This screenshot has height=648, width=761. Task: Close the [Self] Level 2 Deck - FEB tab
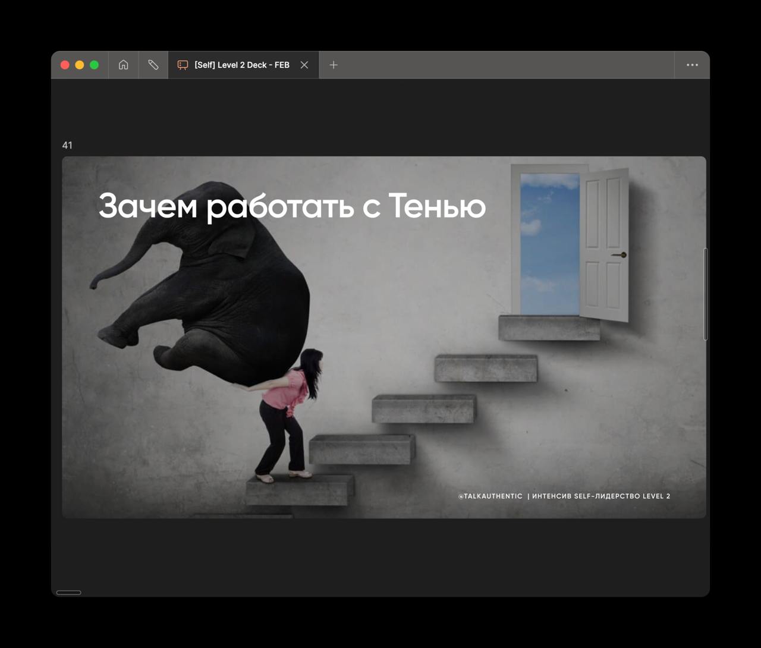click(304, 65)
